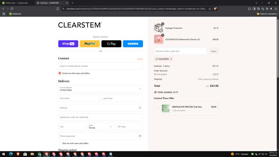Viewport: 279px width, 157px height.
Task: Click the NINJAMRN discount tag label
Action: point(163,59)
